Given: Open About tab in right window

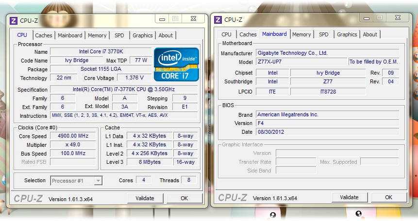Looking at the screenshot, I should [370, 34].
